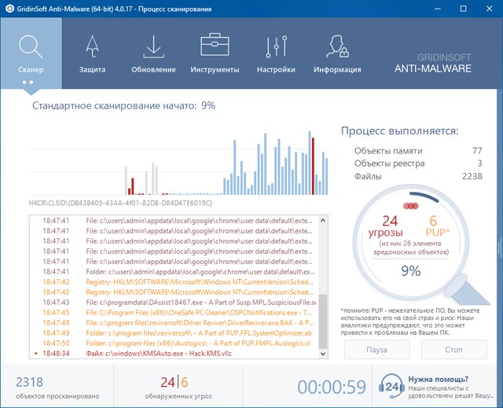Stop the scan with Стоп button
The image size is (503, 408).
click(x=453, y=349)
